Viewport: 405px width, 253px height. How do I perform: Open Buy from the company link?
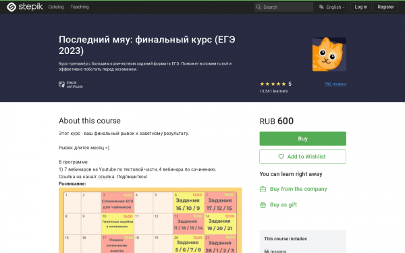298,189
